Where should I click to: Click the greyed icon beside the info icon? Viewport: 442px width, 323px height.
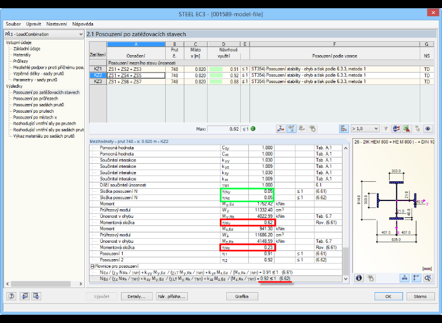(x=370, y=278)
